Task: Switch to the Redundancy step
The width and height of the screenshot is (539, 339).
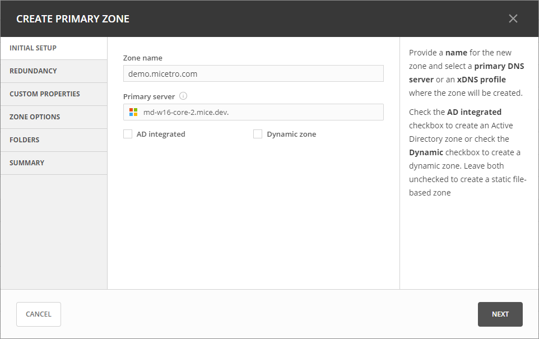Action: click(54, 71)
